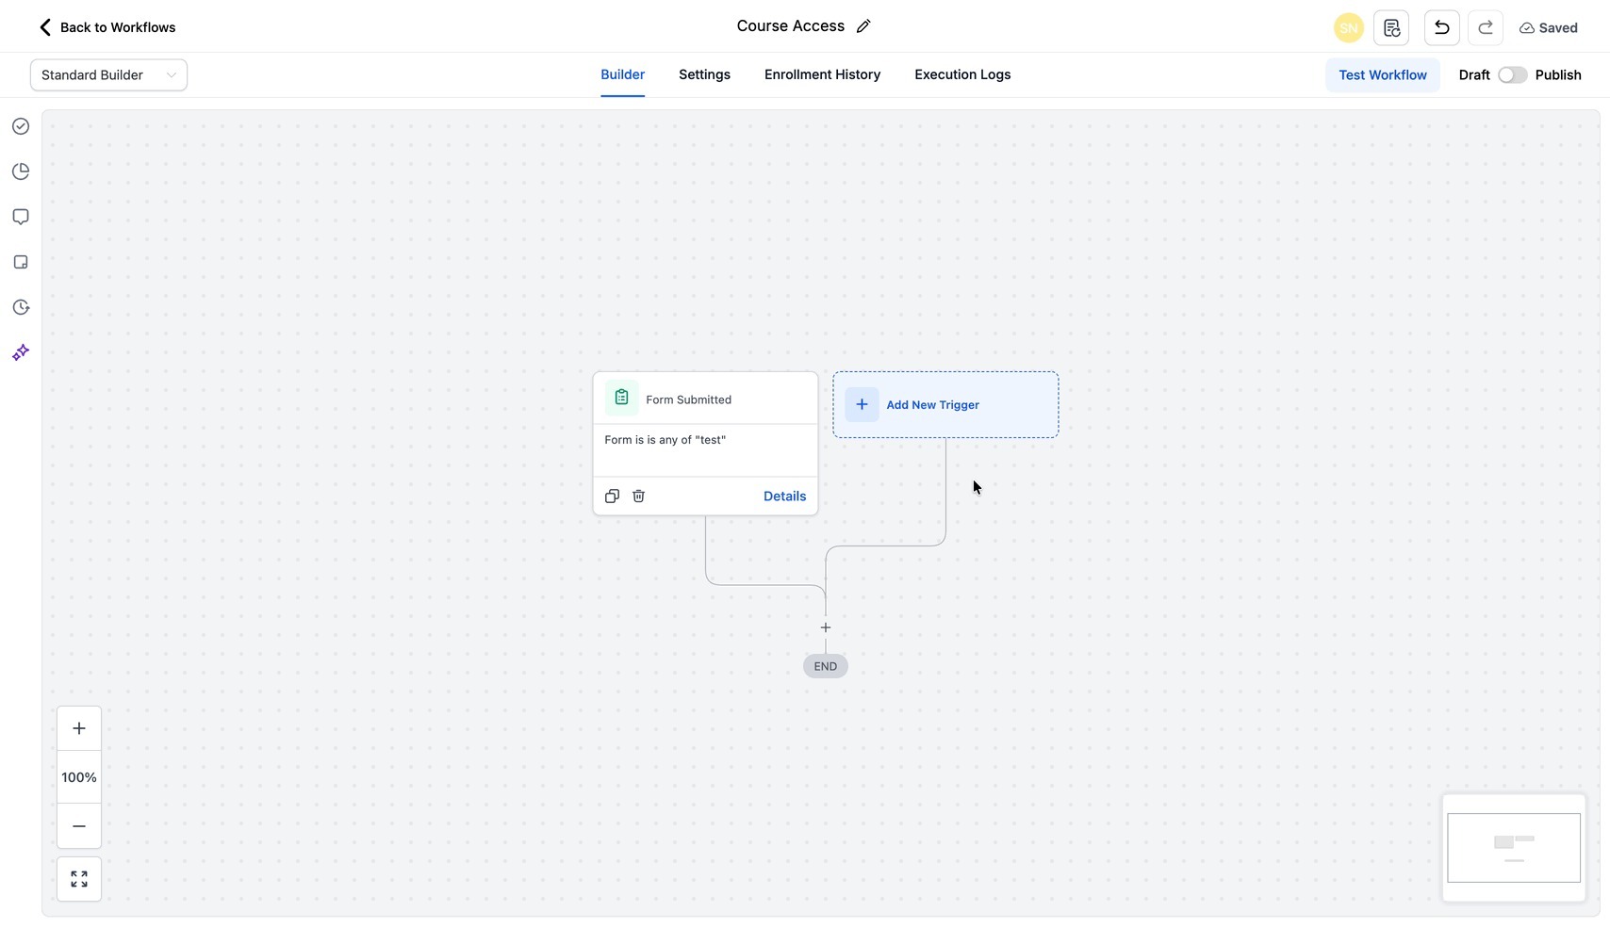Edit the Course Access workflow name
This screenshot has height=928, width=1610.
click(x=863, y=26)
